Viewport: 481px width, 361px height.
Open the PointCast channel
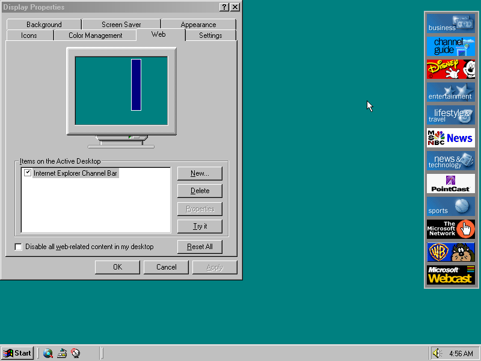click(450, 184)
